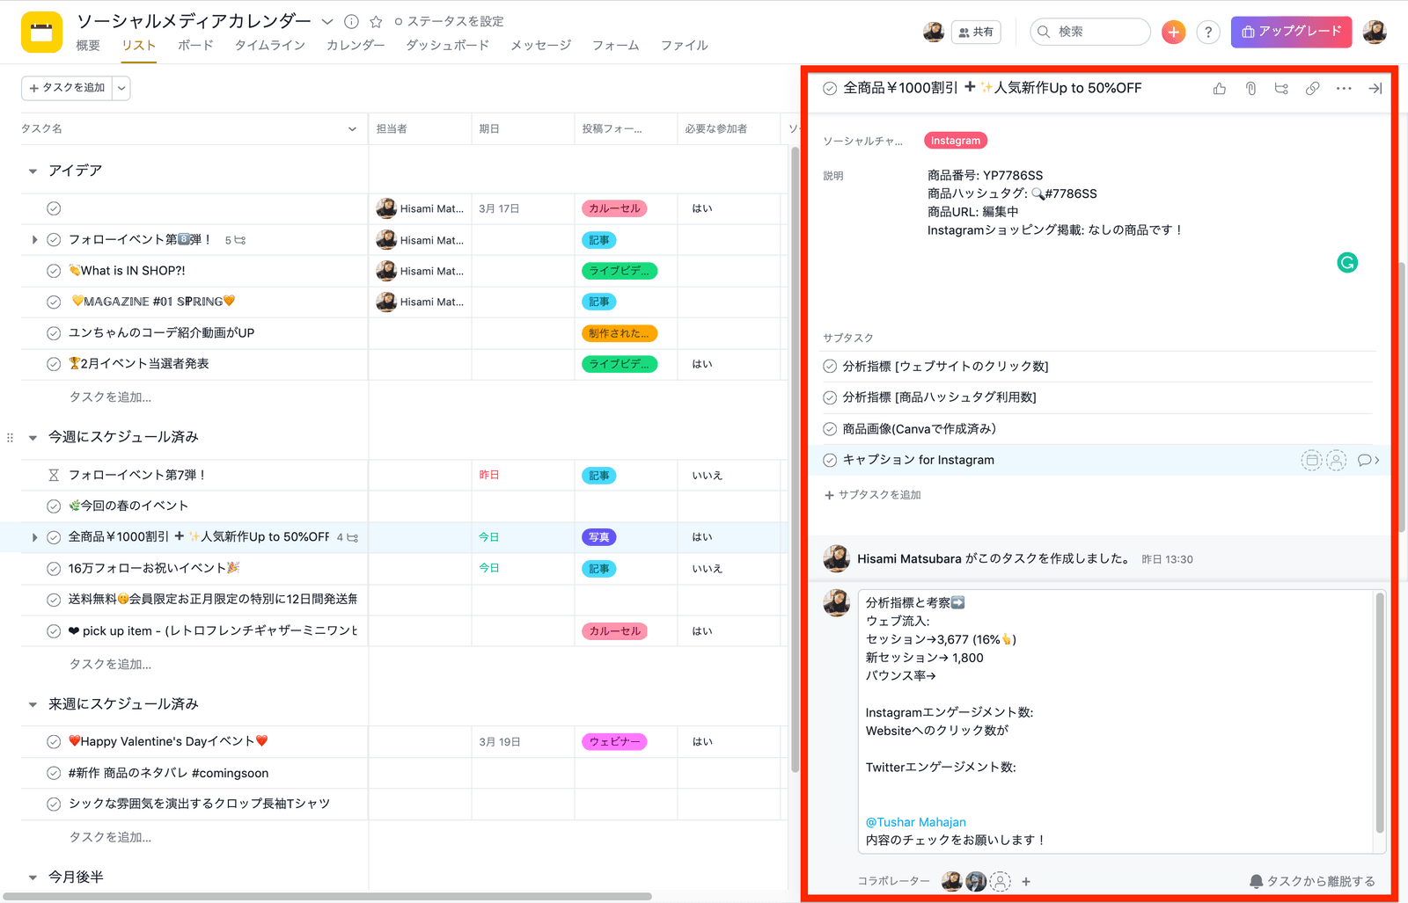Open the question mark help icon
This screenshot has height=903, width=1408.
[1208, 33]
